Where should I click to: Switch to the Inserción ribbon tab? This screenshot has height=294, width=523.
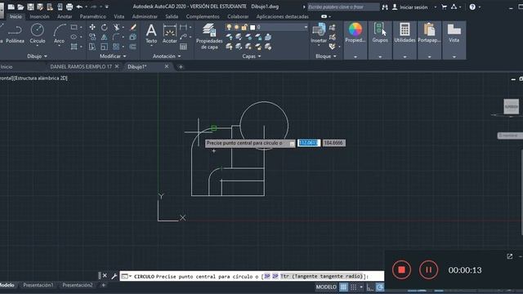point(39,16)
